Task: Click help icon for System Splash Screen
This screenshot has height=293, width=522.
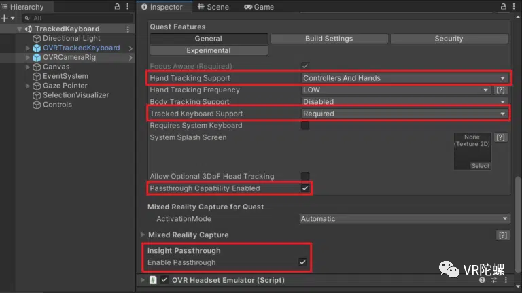Action: (500, 137)
